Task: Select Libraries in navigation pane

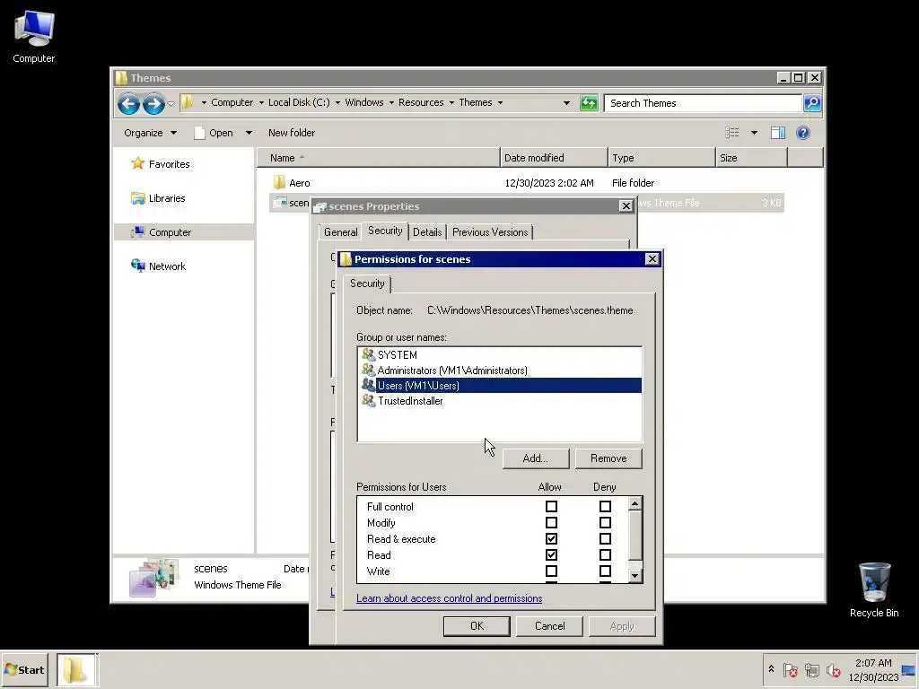Action: (x=166, y=198)
